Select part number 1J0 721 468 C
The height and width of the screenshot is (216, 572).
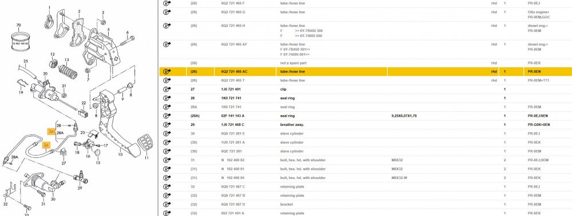pyautogui.click(x=233, y=125)
